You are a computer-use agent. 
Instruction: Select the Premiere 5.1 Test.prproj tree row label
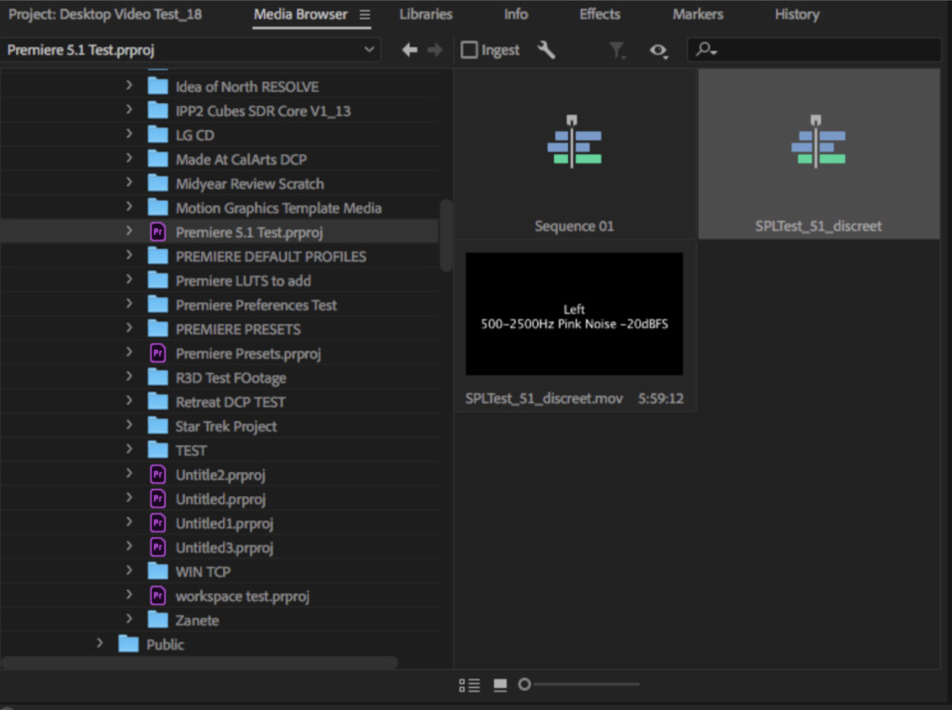click(249, 232)
